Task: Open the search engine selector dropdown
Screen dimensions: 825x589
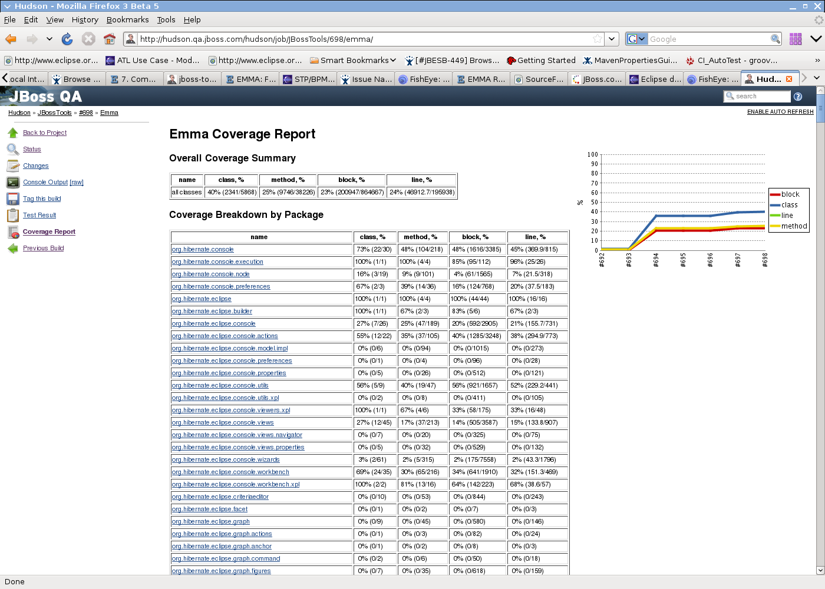Action: pos(636,39)
